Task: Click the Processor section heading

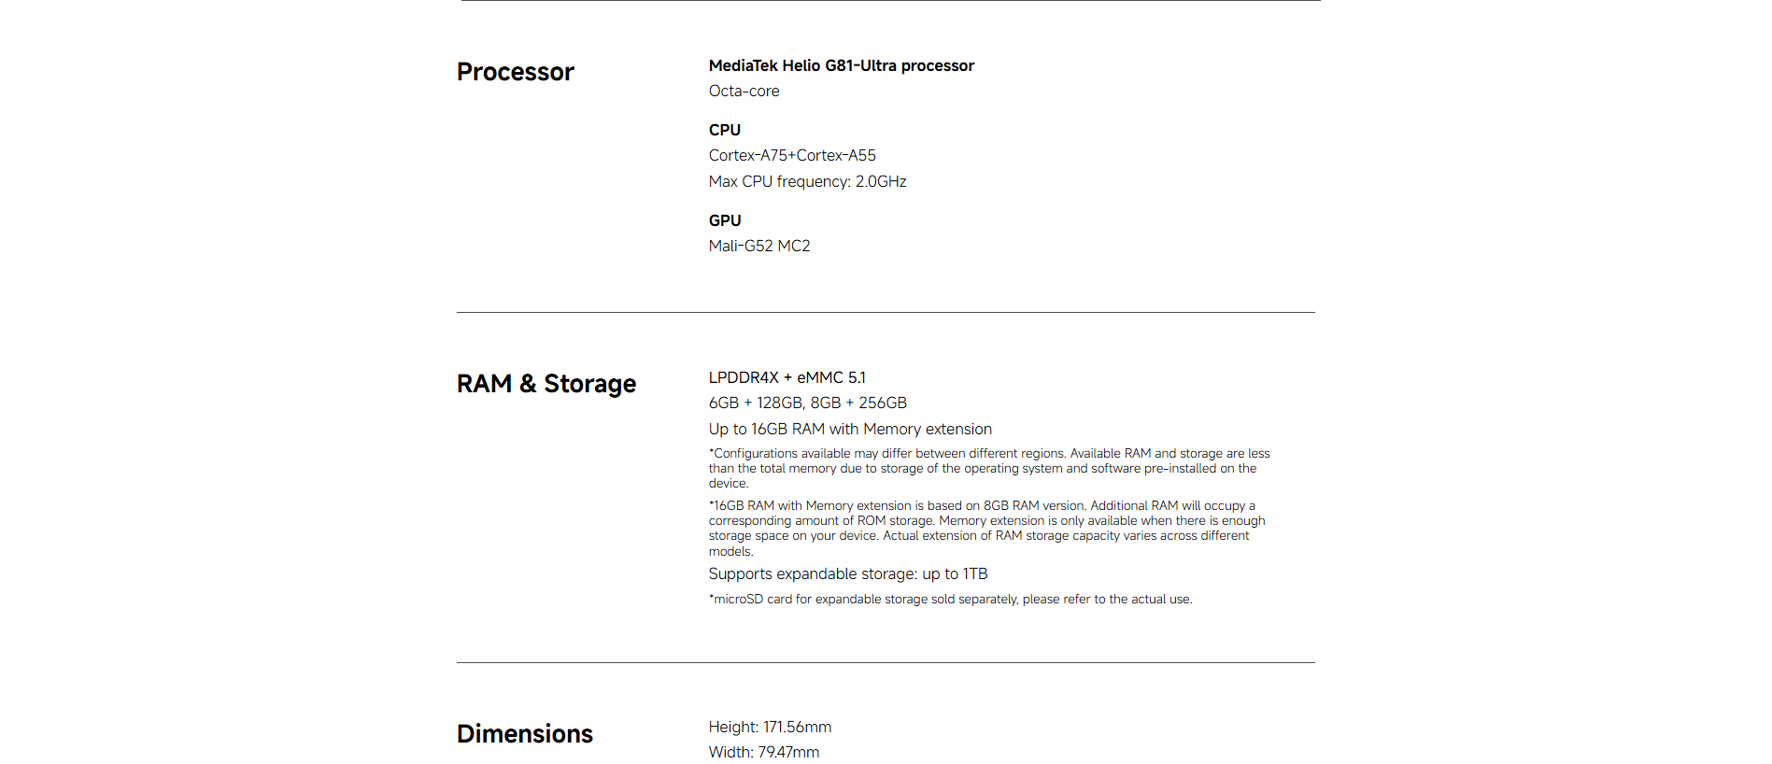Action: click(515, 72)
